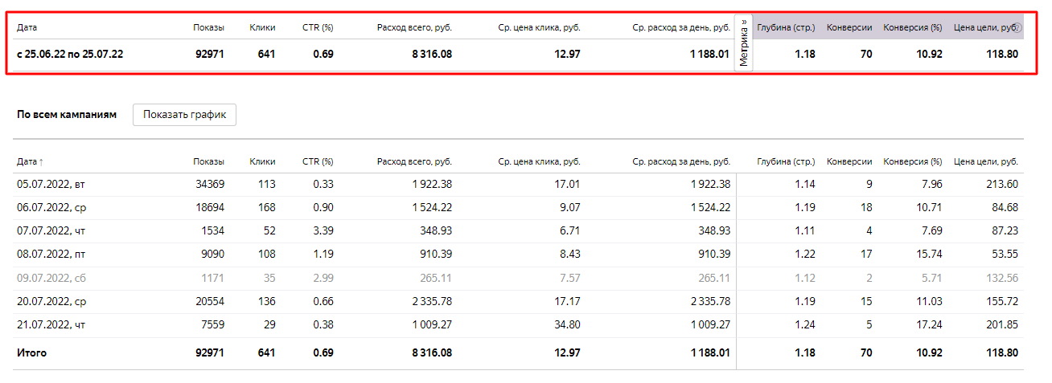Viewport: 1052px width, 383px height.
Task: Select the 21.07.2022, чт date row
Action: click(x=518, y=324)
